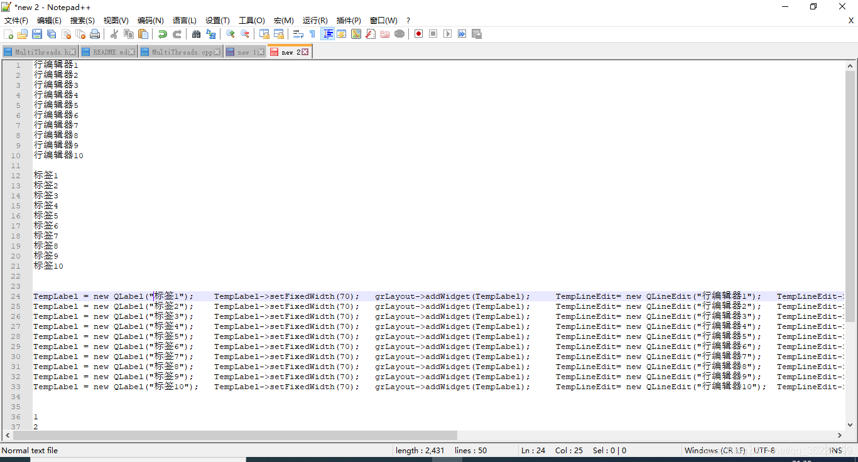Click the Windows (CR LF) status bar entry
Image resolution: width=858 pixels, height=462 pixels.
[715, 450]
